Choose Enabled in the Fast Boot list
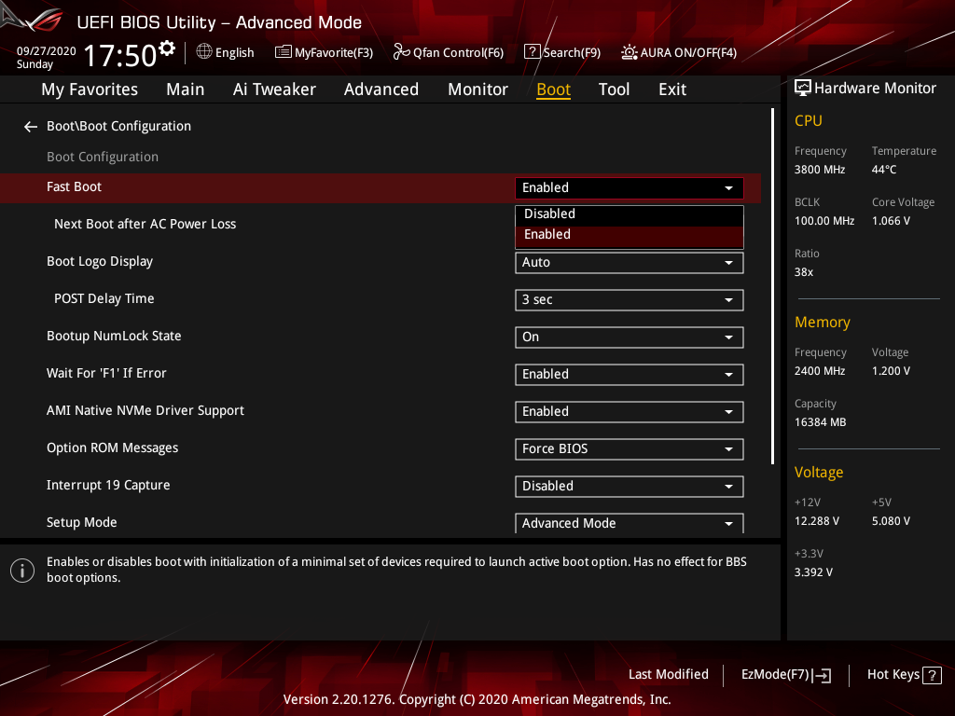The width and height of the screenshot is (955, 716). click(630, 235)
